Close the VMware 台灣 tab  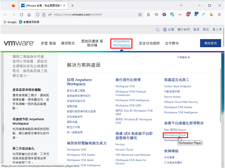coord(64,6)
